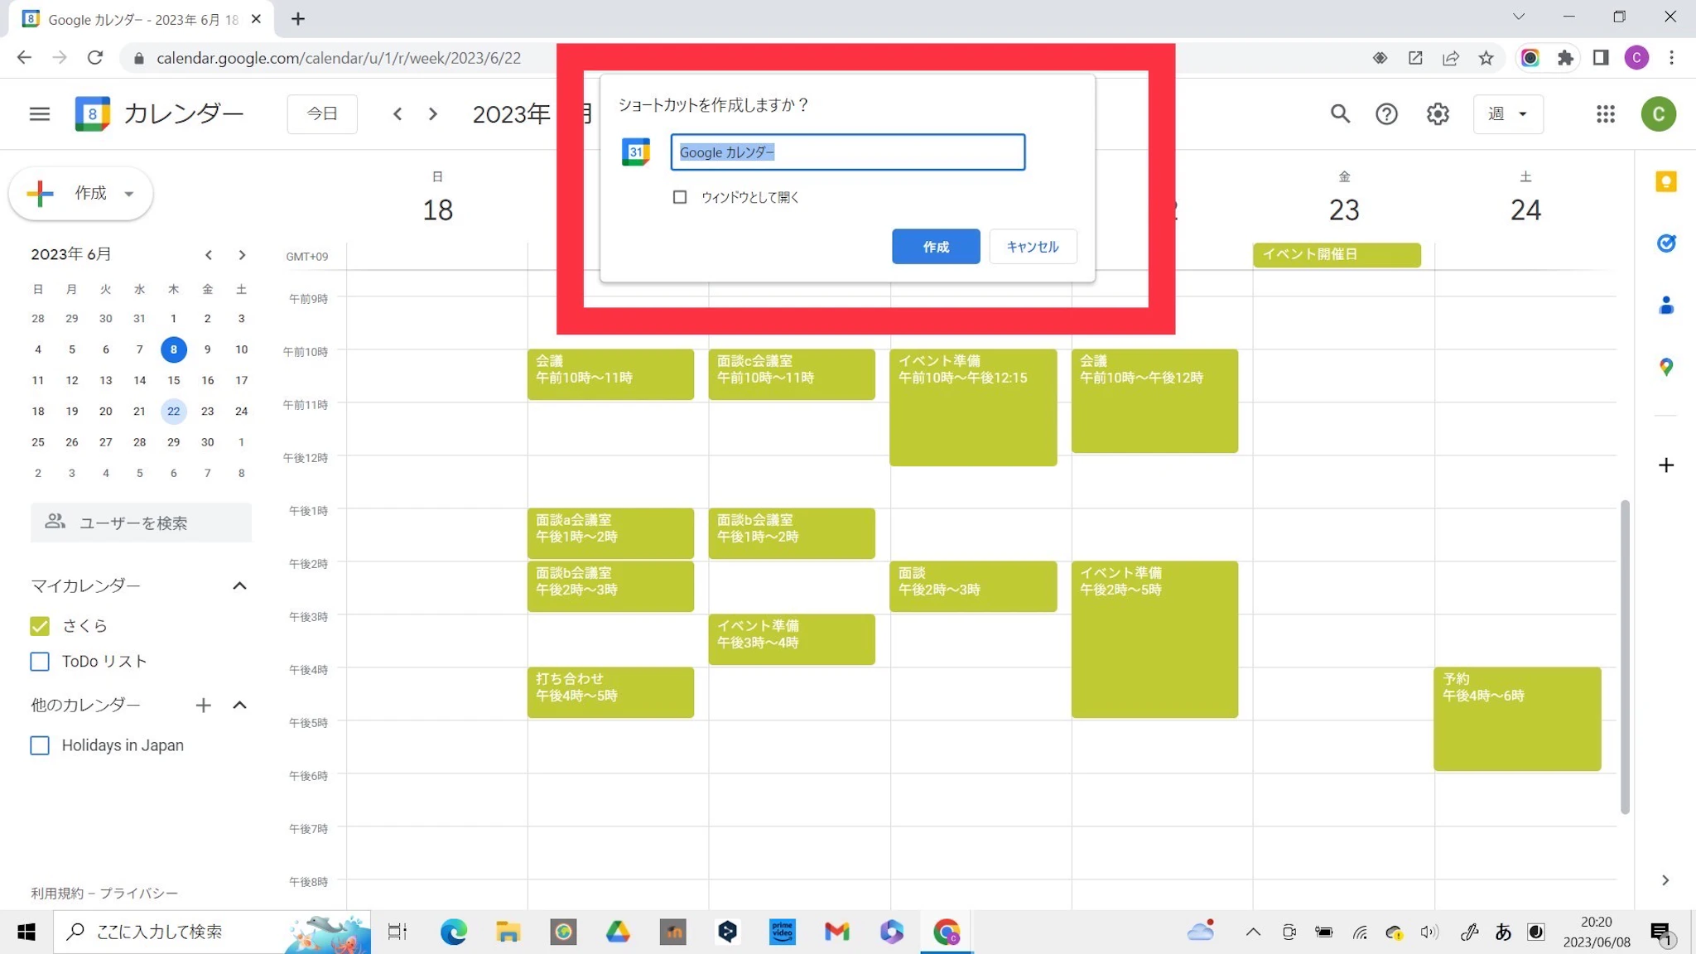Click the shortcut name text field
The image size is (1696, 954).
pyautogui.click(x=847, y=152)
